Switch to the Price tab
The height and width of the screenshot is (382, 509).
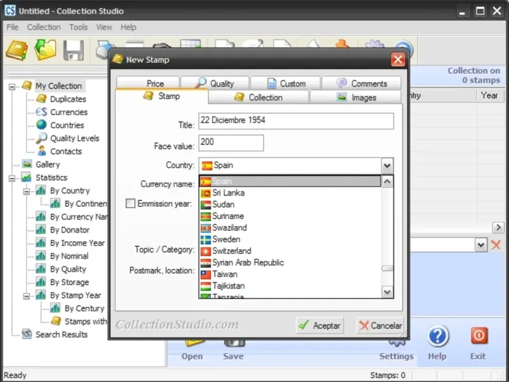point(148,83)
